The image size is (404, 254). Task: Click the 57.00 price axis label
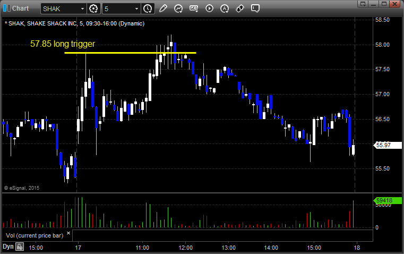[383, 95]
